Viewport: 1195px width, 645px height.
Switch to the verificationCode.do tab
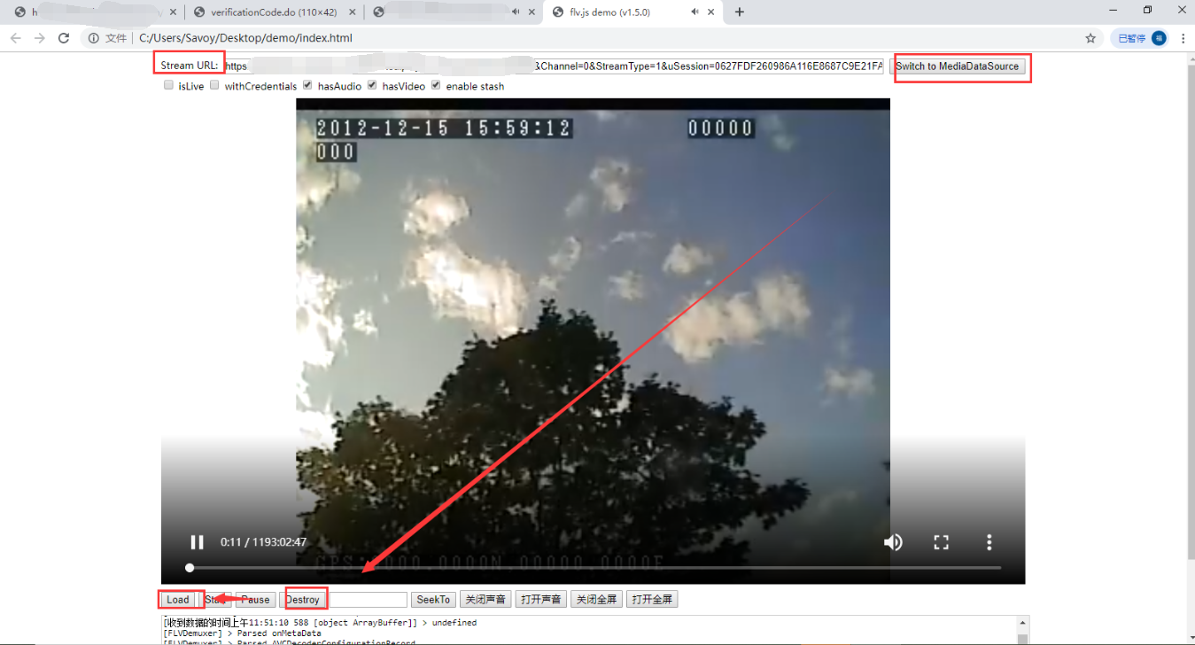coord(275,12)
